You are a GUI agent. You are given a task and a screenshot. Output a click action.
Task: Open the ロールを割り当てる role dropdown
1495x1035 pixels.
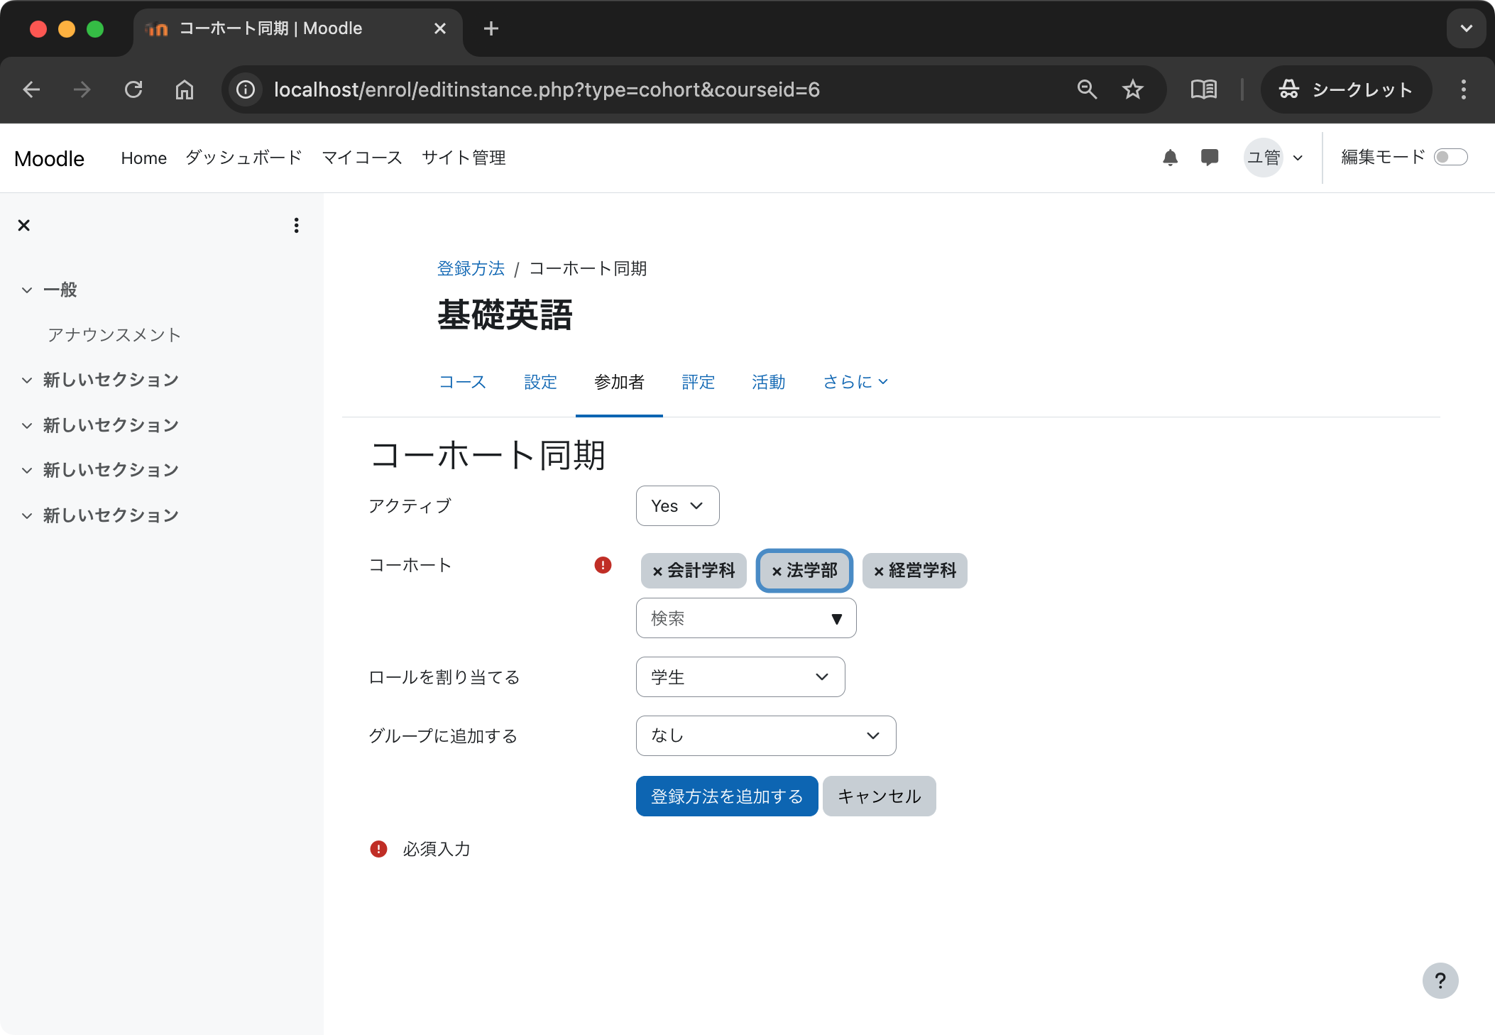pyautogui.click(x=740, y=677)
